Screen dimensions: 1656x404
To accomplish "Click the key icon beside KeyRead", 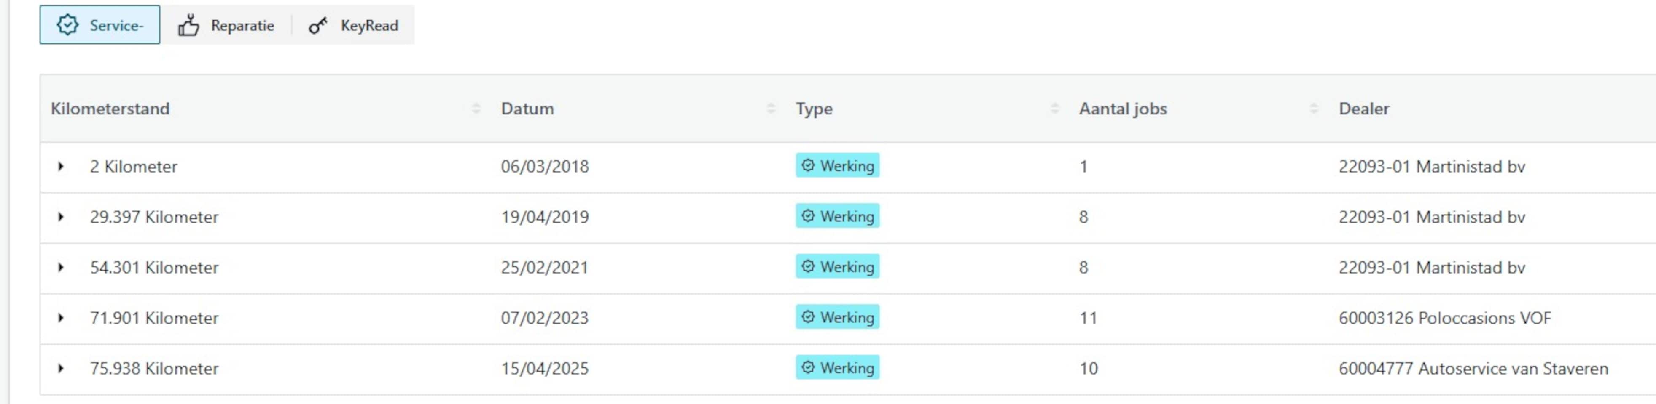I will (x=317, y=26).
